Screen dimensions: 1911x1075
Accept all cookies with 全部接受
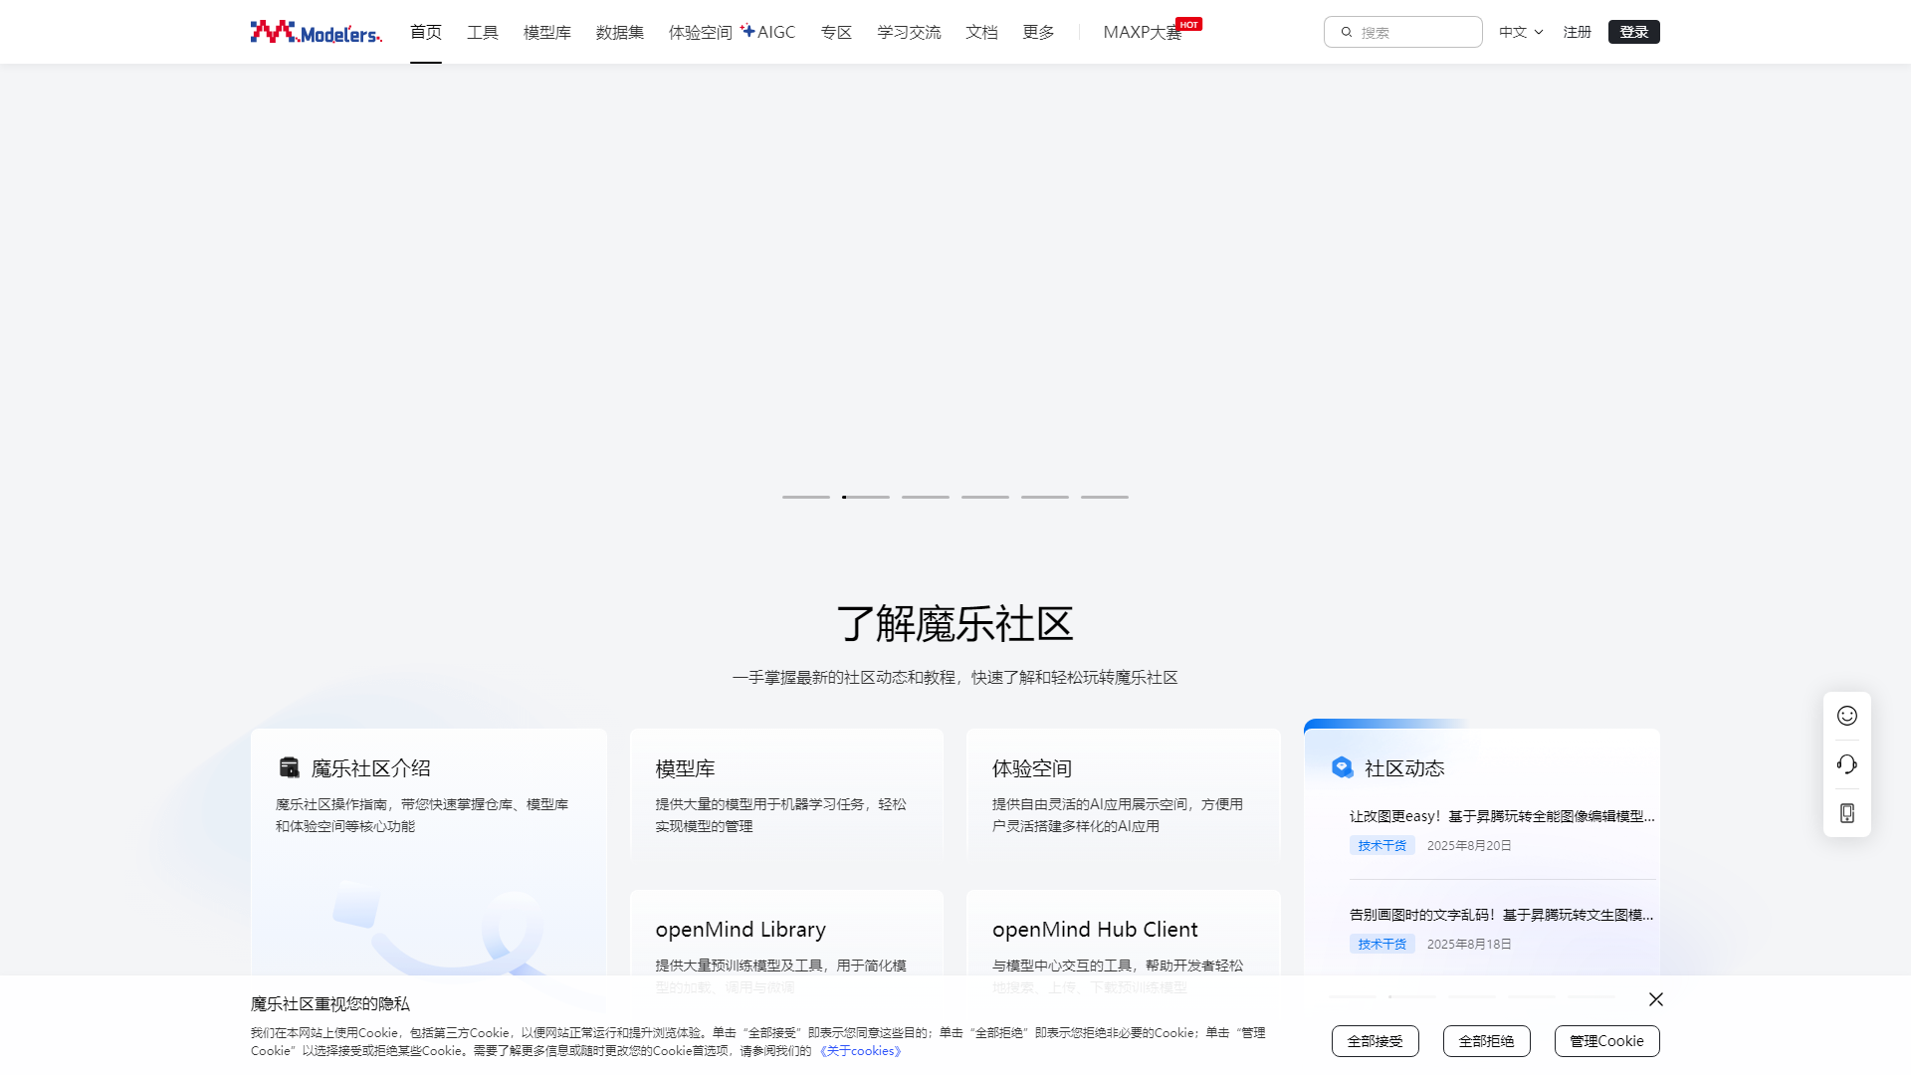pos(1375,1040)
